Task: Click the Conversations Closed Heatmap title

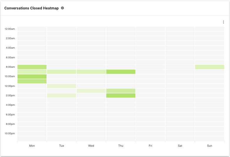Action: coord(32,8)
